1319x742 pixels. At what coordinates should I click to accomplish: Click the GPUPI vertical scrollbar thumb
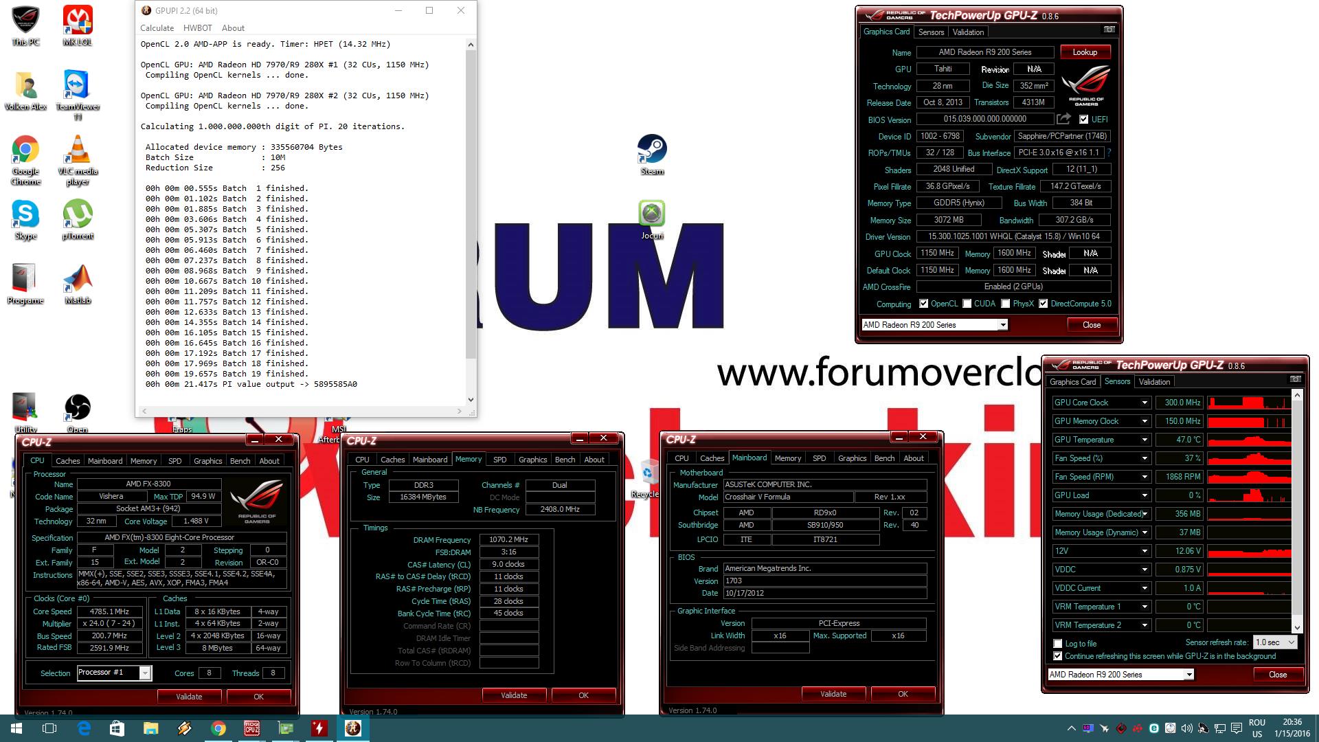tap(471, 204)
